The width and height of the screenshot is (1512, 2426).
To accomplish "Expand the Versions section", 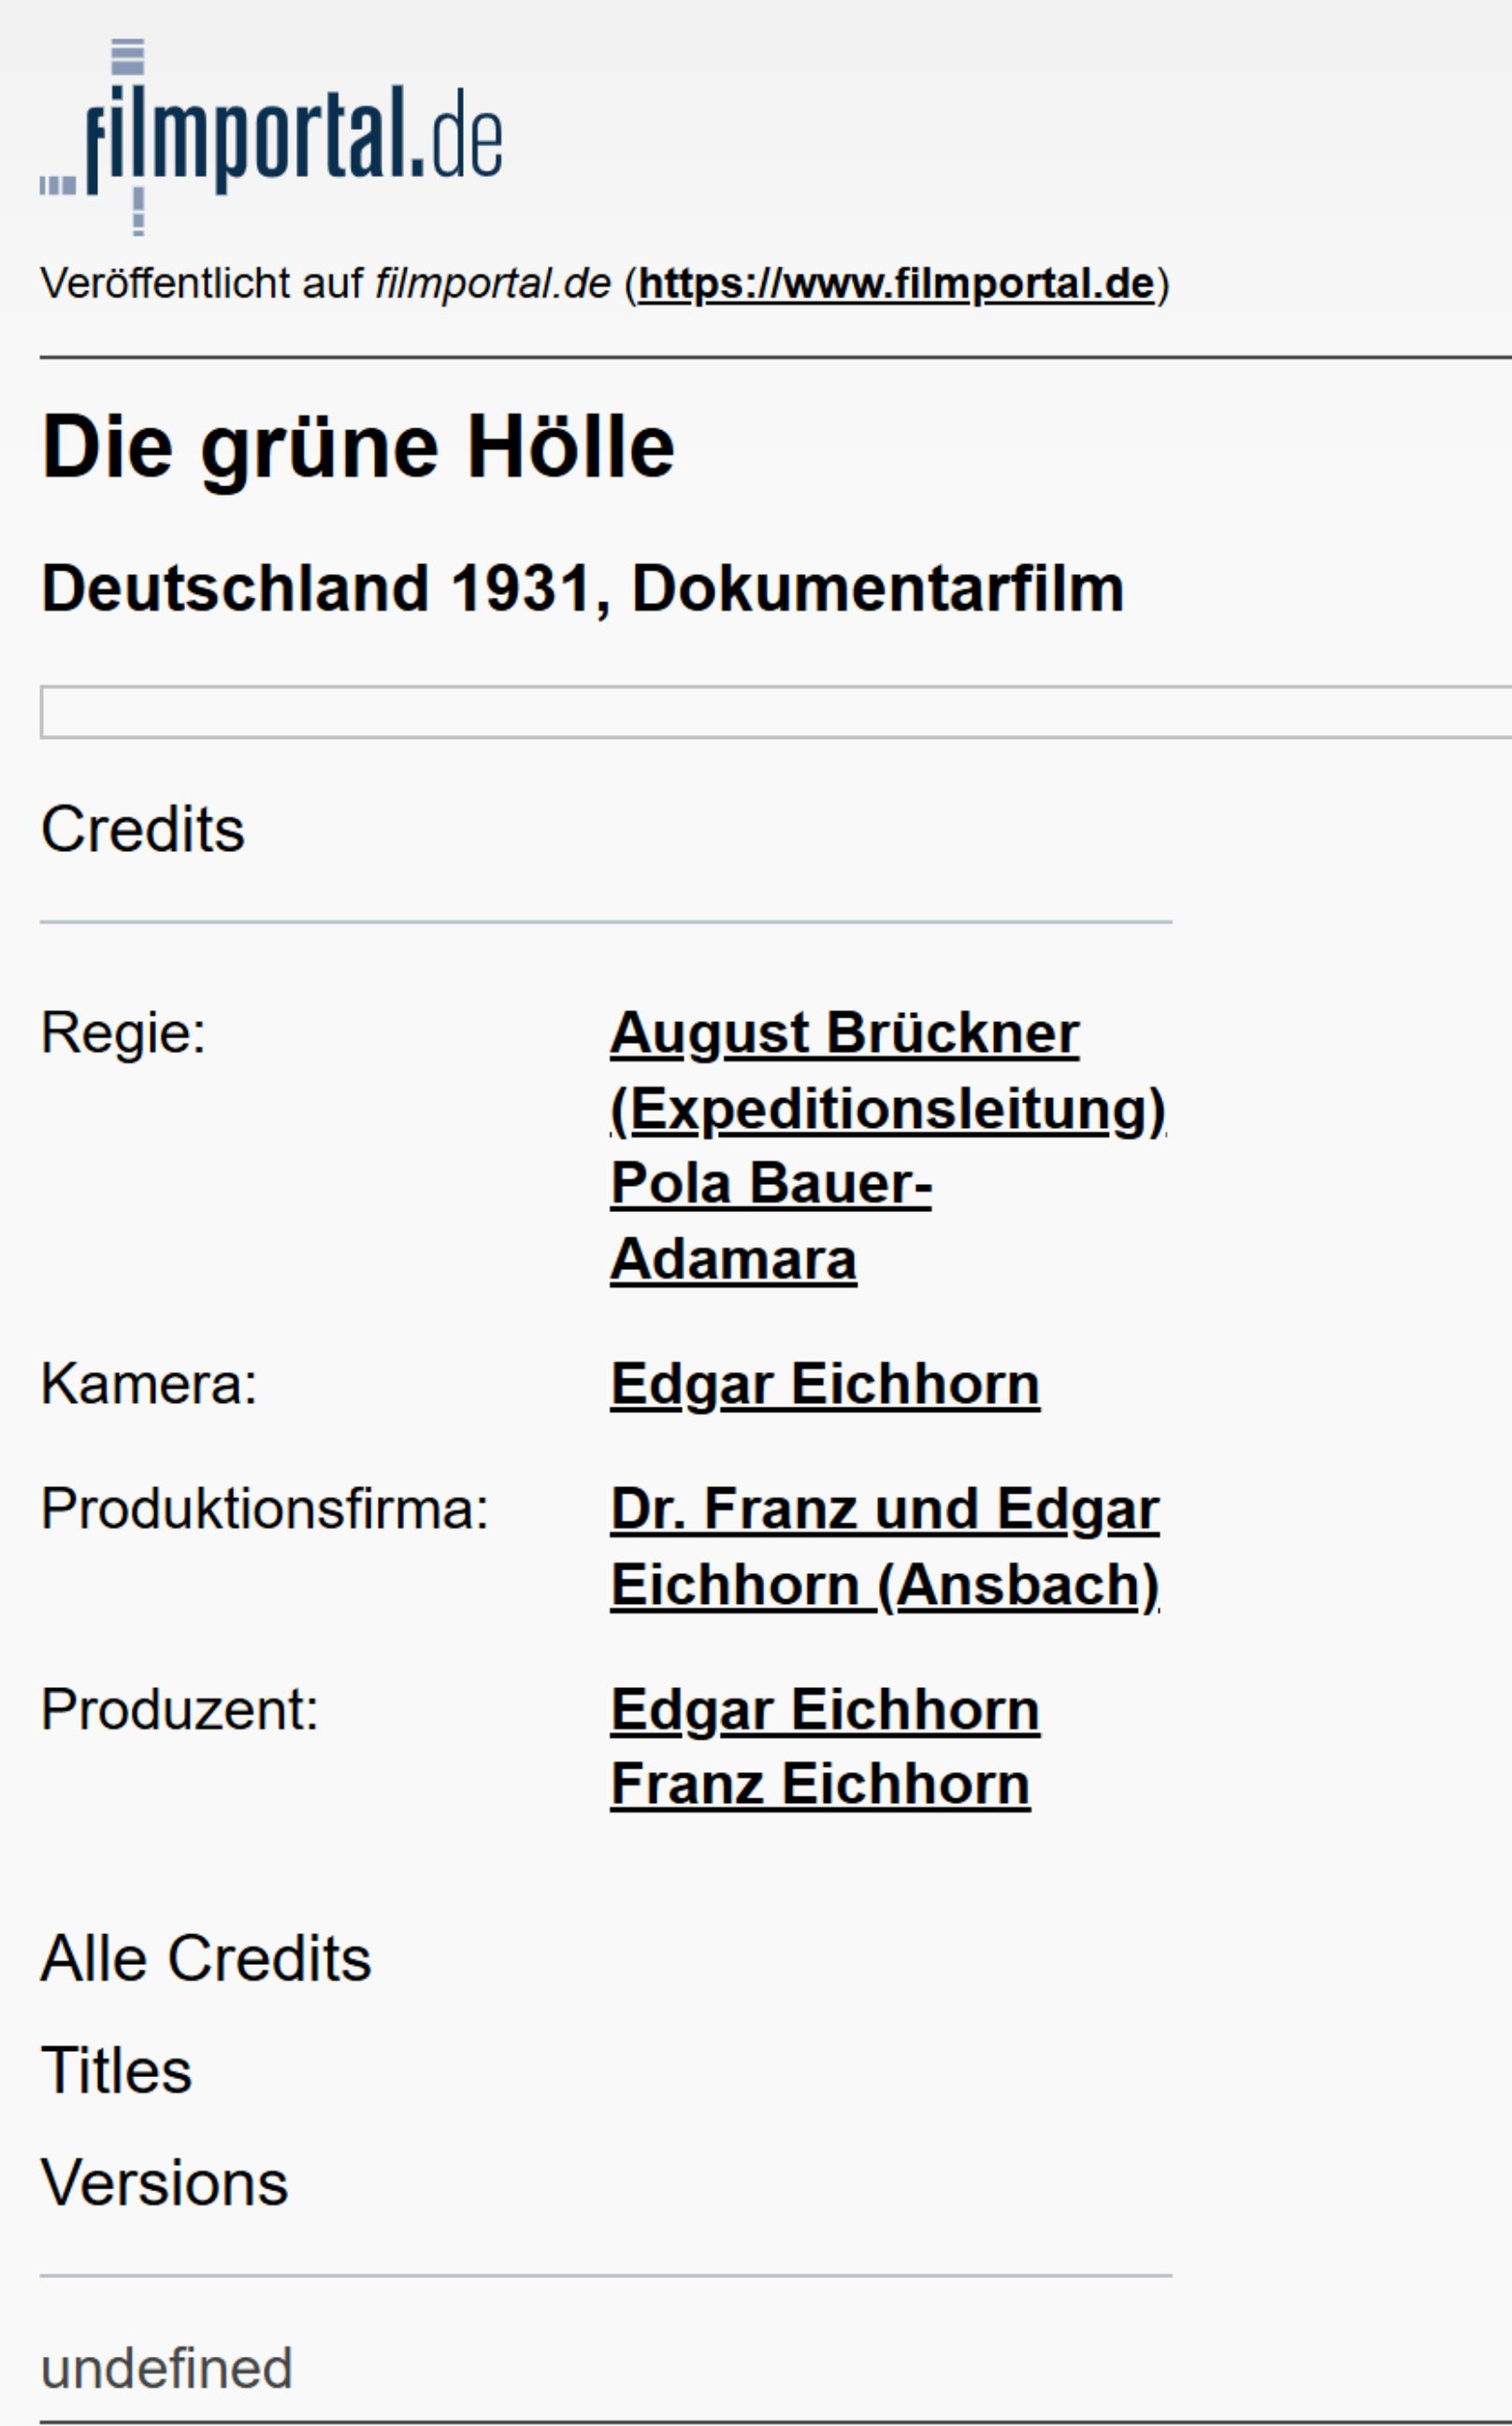I will coord(164,2182).
